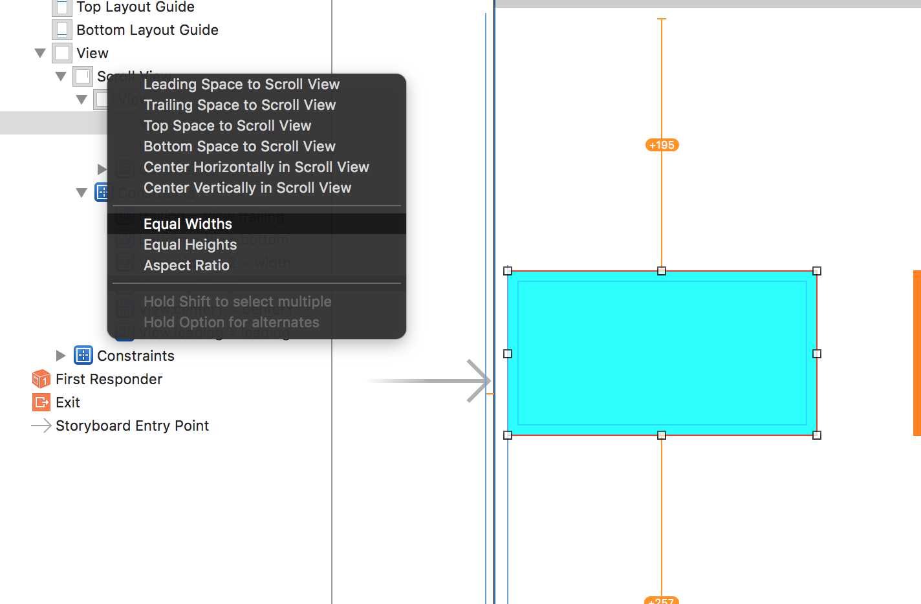
Task: Choose Equal Widths constraint option
Action: coord(256,224)
